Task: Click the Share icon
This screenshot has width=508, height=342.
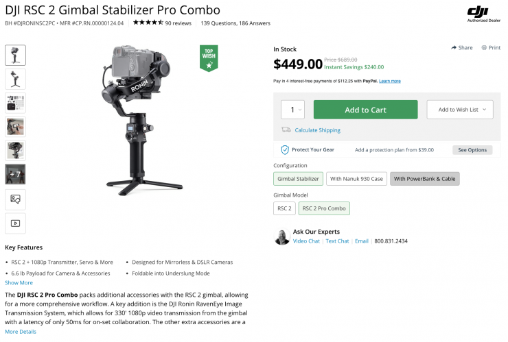Action: click(x=454, y=48)
